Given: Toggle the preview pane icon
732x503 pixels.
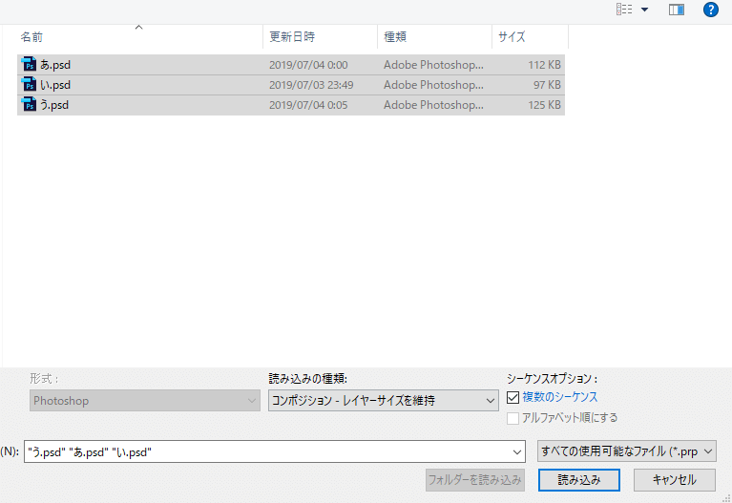Looking at the screenshot, I should pos(677,10).
